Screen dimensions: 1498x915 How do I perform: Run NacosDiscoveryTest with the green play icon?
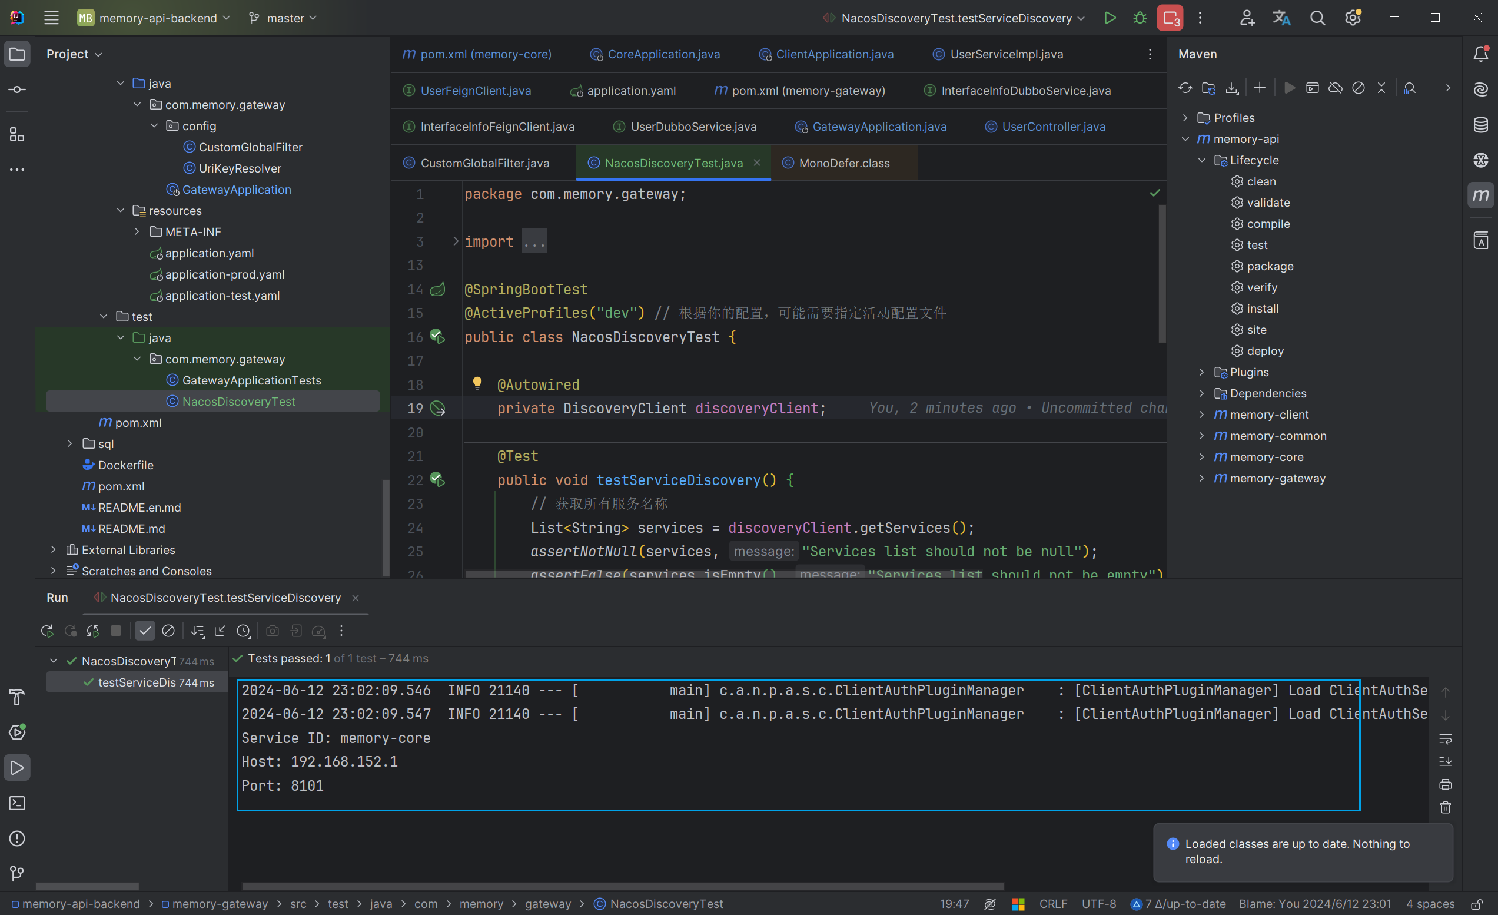pyautogui.click(x=1110, y=18)
